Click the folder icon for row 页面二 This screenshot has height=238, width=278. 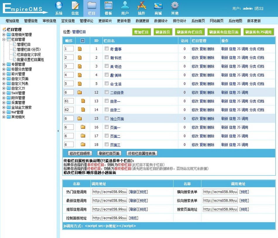(x=83, y=136)
